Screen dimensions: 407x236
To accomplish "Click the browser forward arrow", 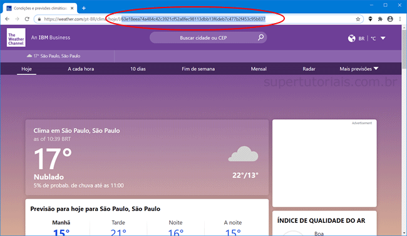I will [x=17, y=19].
